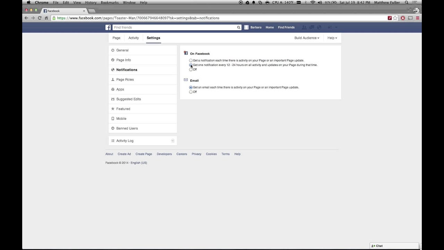Open Barbara's profile picture icon
The width and height of the screenshot is (444, 250).
coord(246,27)
